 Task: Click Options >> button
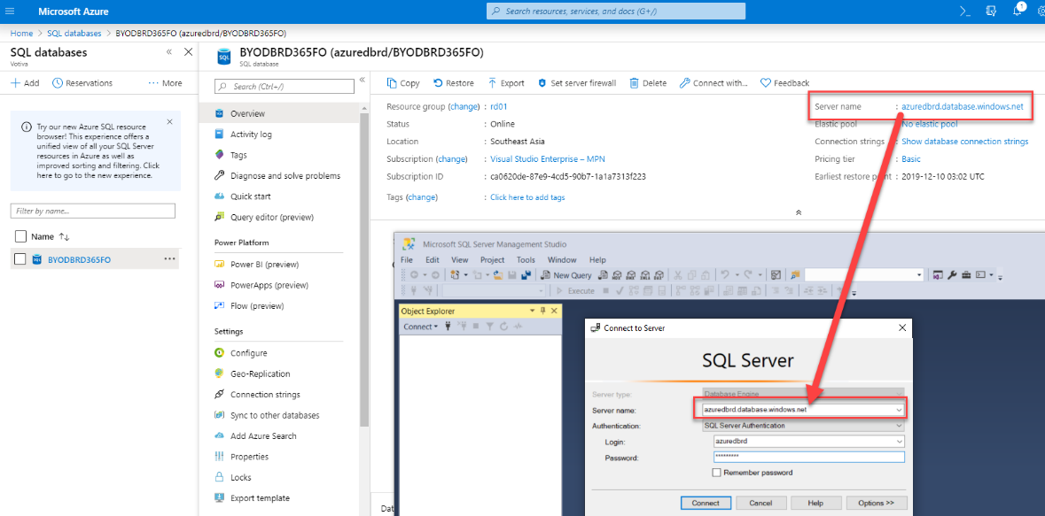tap(877, 503)
